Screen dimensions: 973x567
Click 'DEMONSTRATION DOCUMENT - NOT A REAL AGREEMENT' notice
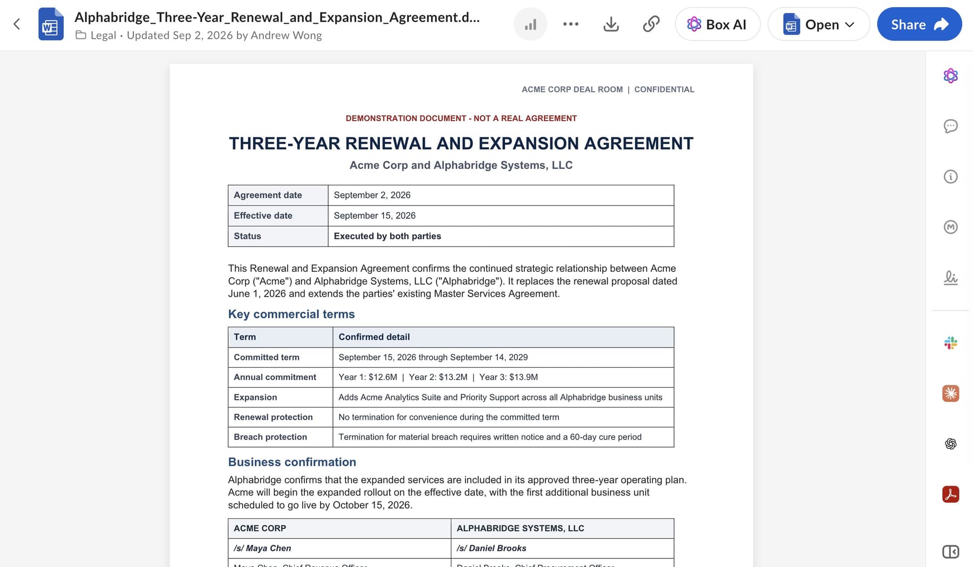click(461, 118)
